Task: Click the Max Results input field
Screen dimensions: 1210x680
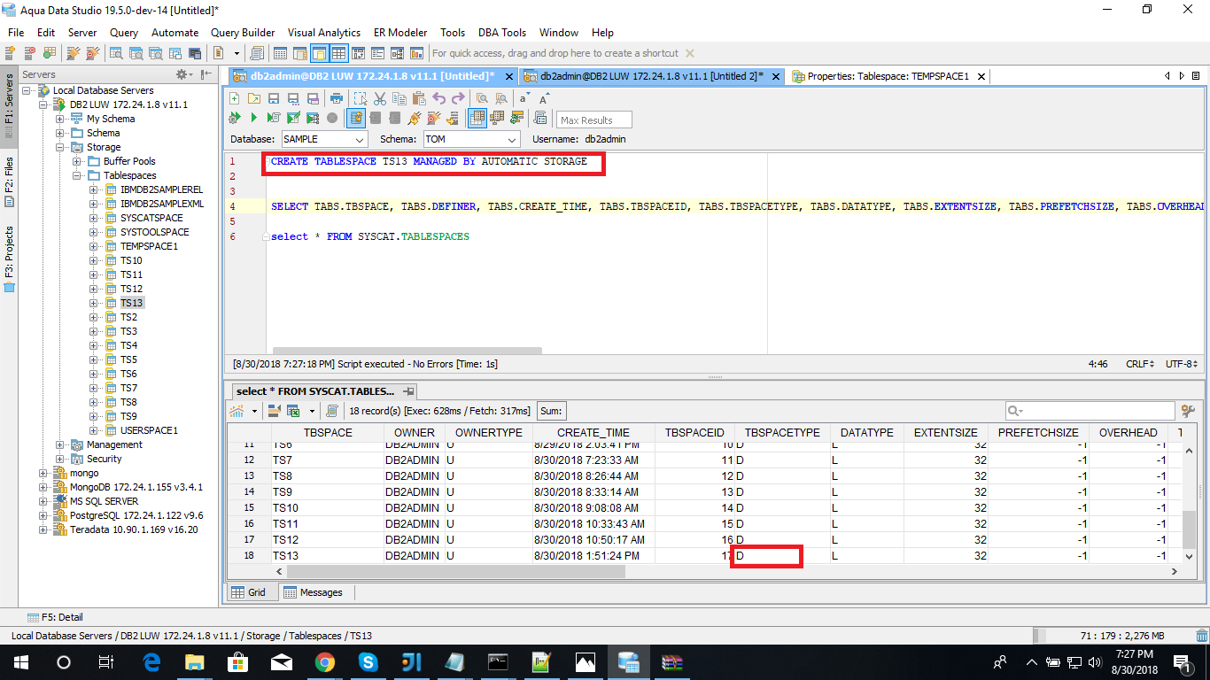Action: coord(594,120)
